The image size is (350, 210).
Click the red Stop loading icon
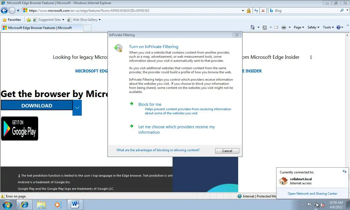[263, 11]
